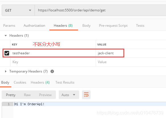Switch to Raw response view

27,95
